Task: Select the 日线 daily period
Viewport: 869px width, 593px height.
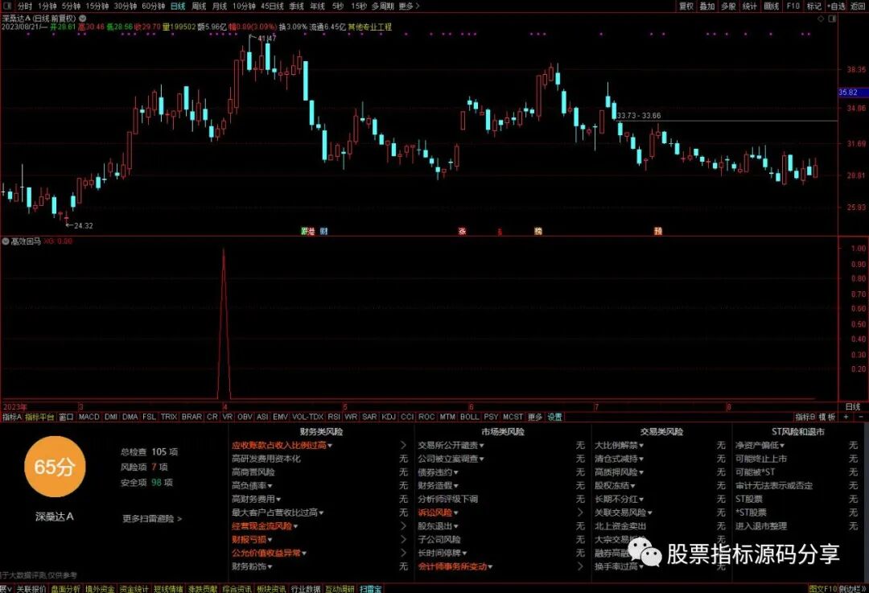Action: coord(178,6)
